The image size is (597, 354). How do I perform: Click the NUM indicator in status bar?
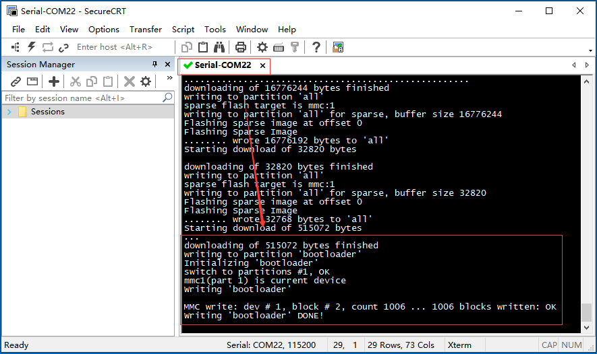point(571,345)
